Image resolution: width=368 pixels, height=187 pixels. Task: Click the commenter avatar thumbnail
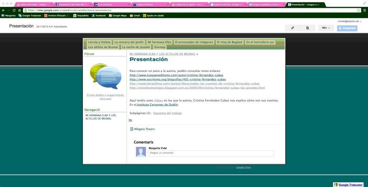click(141, 152)
